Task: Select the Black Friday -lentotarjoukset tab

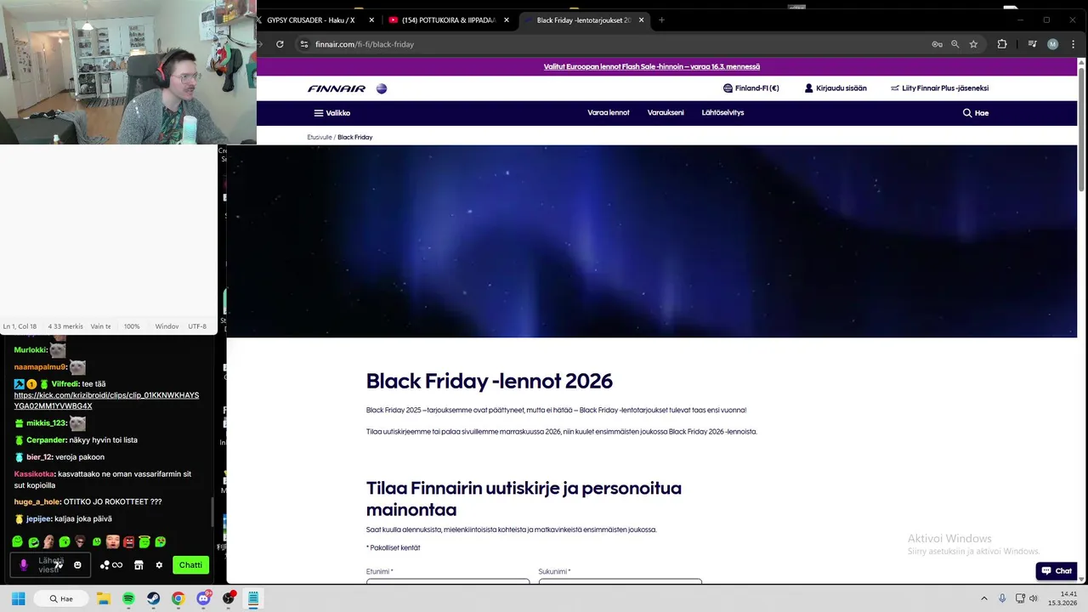Action: tap(583, 20)
